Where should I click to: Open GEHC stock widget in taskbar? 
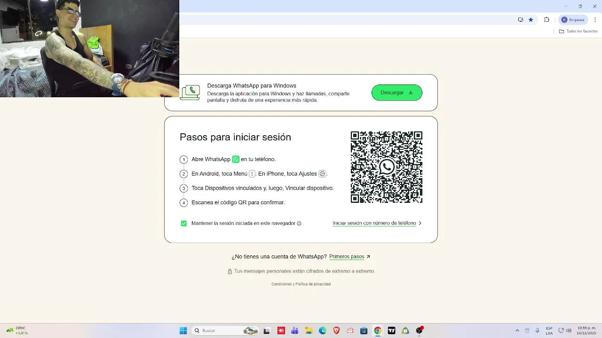coord(16,330)
